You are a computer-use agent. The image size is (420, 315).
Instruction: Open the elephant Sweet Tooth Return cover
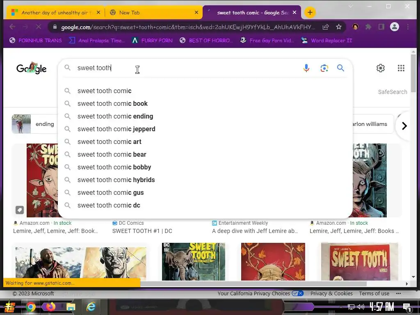tap(194, 262)
